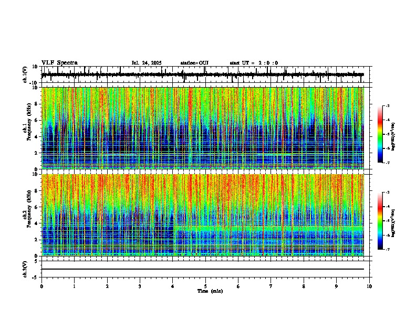Click the "-7" label on ch.2 color bar

388,249
